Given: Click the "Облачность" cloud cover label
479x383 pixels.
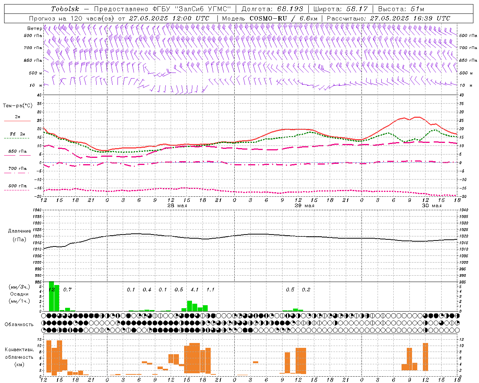Looking at the screenshot, I should [19, 325].
